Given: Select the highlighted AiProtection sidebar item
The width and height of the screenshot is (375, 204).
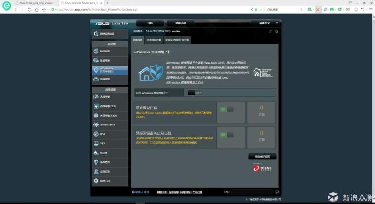Looking at the screenshot, I should point(110,70).
